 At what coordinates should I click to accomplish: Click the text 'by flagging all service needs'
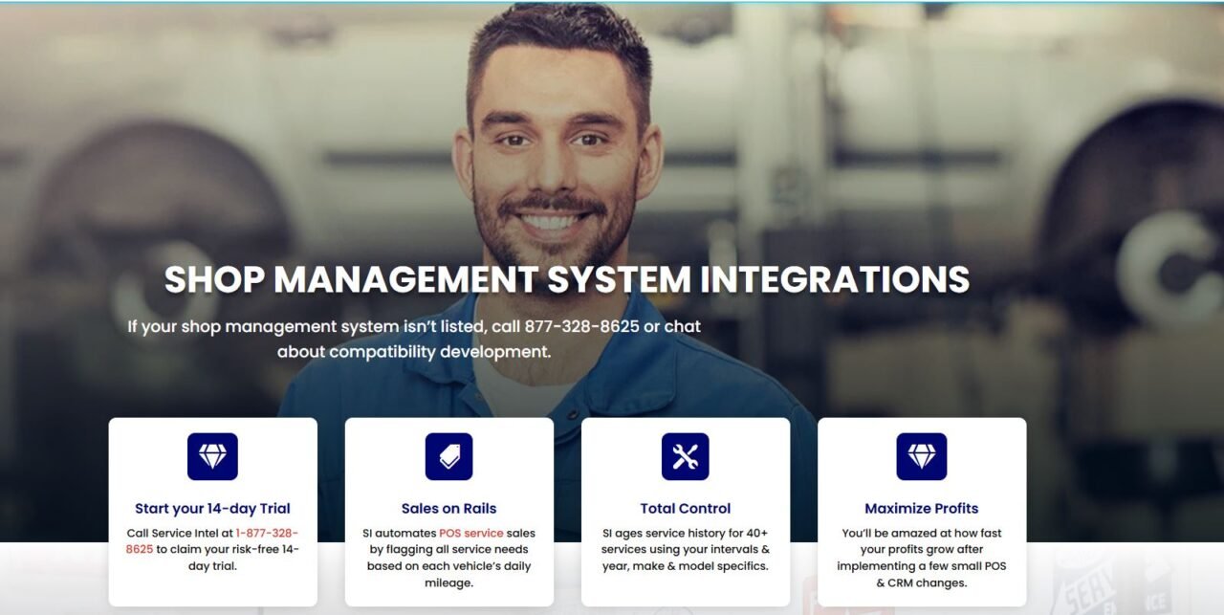click(448, 550)
